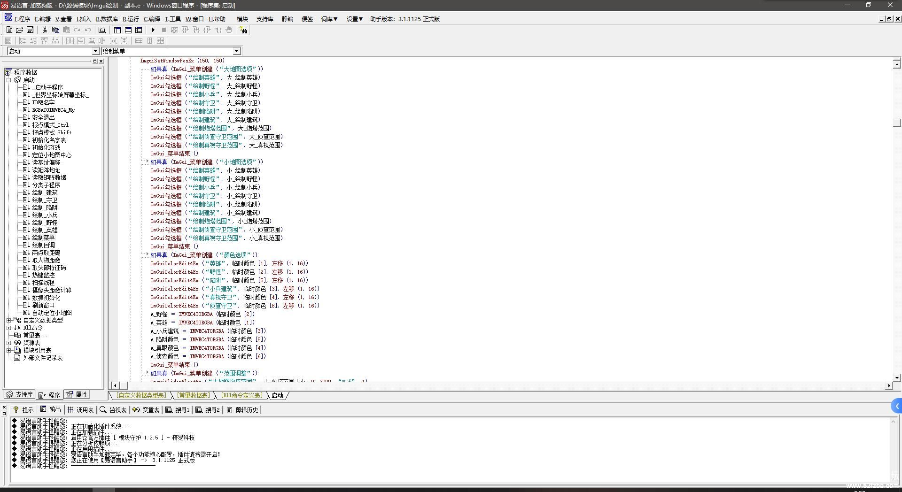Screen dimensions: 902x492
Task: Select the 初始化游戏 subroutine in tree
Action: pyautogui.click(x=46, y=147)
